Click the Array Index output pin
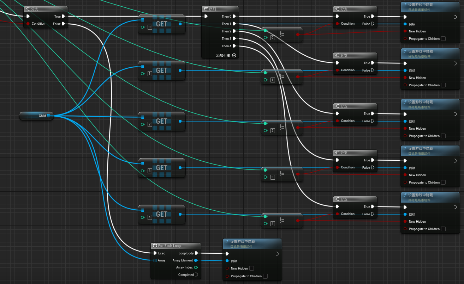The height and width of the screenshot is (284, 464). point(196,267)
